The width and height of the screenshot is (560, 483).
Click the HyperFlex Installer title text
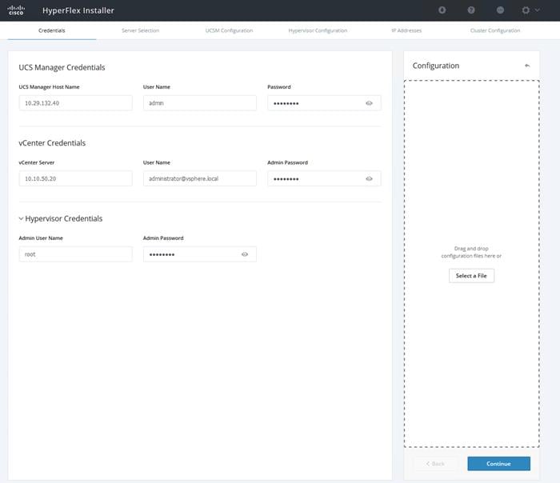[x=78, y=10]
